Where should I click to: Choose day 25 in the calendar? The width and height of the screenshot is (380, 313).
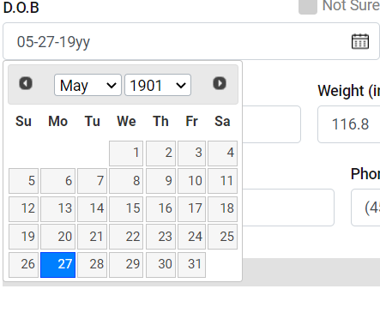(222, 237)
